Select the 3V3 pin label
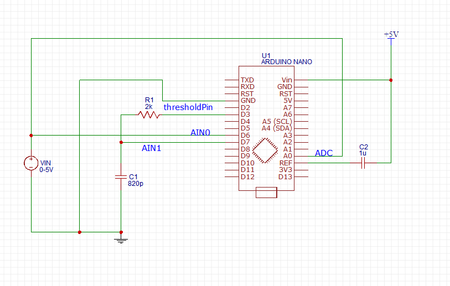Viewport: 450px width, 286px height. [286, 170]
